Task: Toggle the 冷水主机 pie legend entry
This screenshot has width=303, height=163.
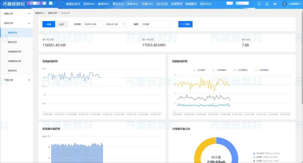Action: click(x=266, y=153)
